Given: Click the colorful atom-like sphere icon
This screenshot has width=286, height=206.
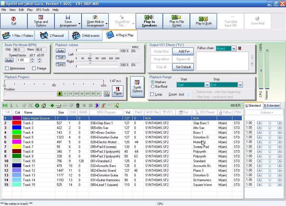Looking at the screenshot, I should pos(97,106).
